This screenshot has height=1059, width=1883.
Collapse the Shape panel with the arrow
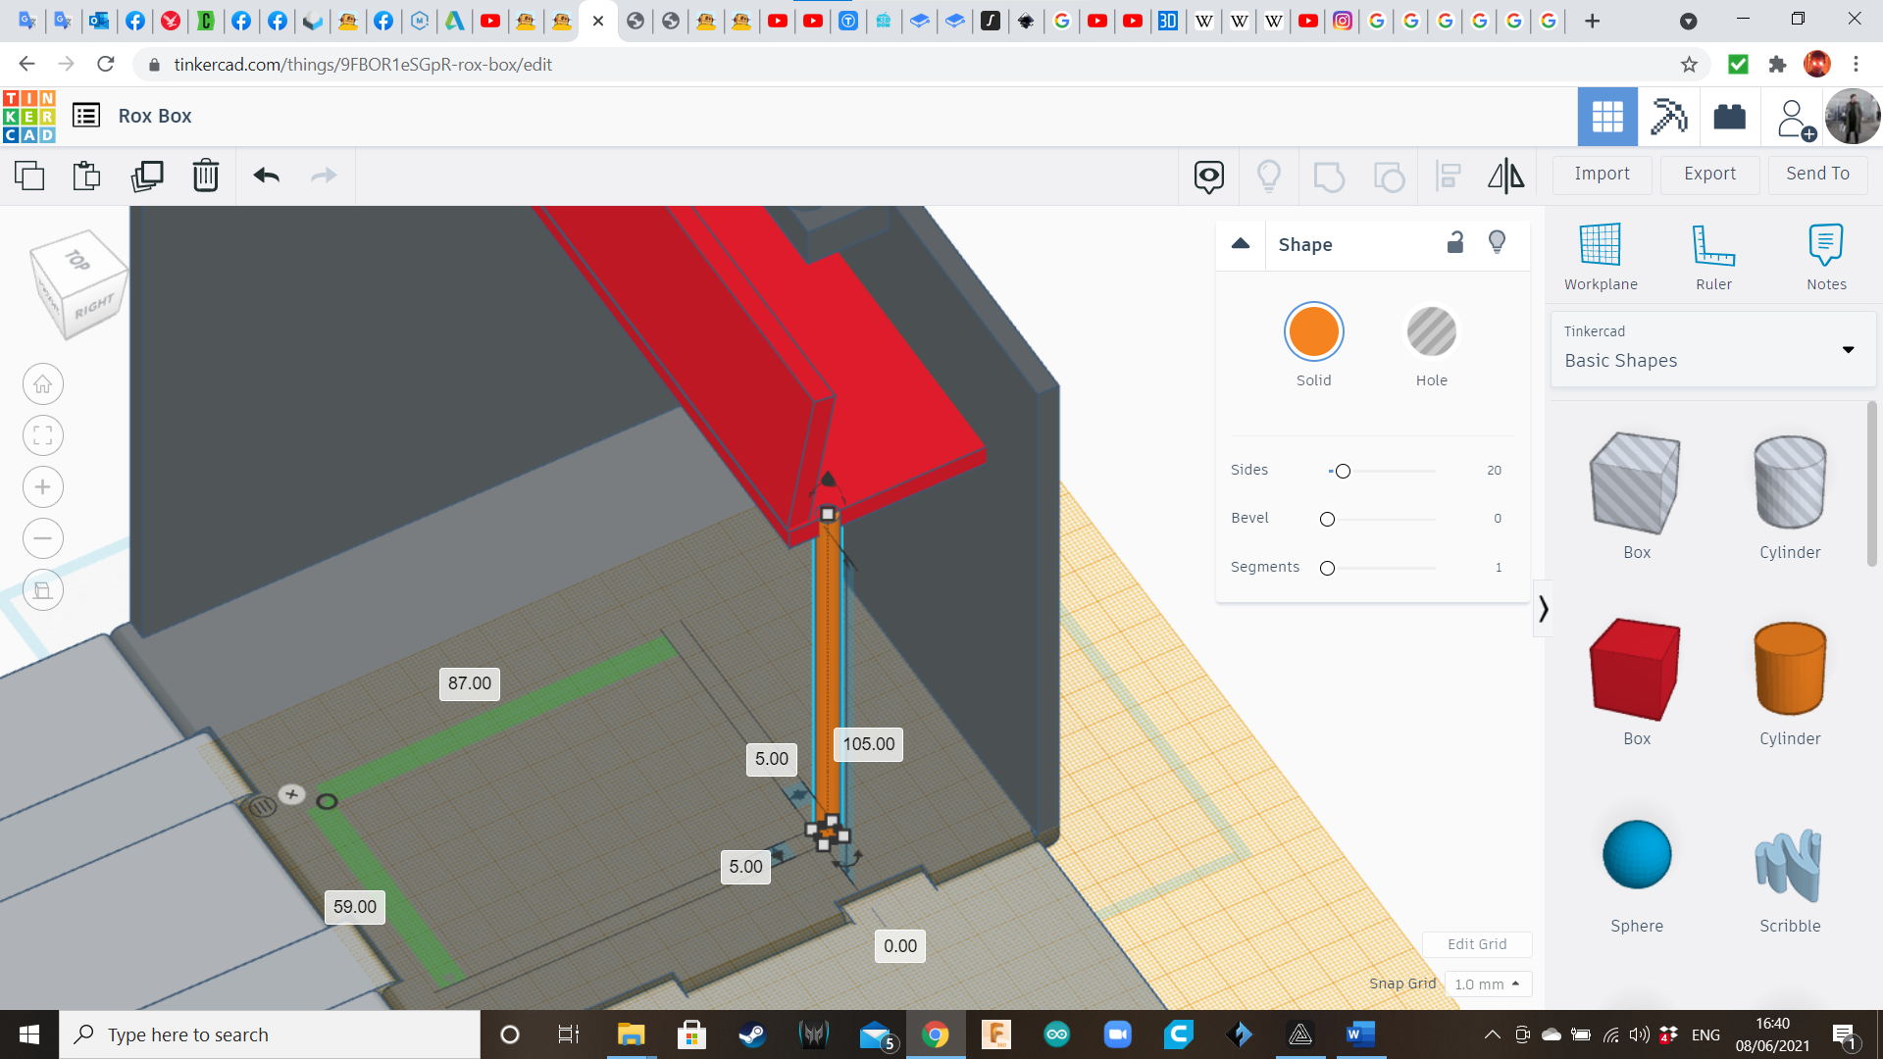coord(1241,244)
